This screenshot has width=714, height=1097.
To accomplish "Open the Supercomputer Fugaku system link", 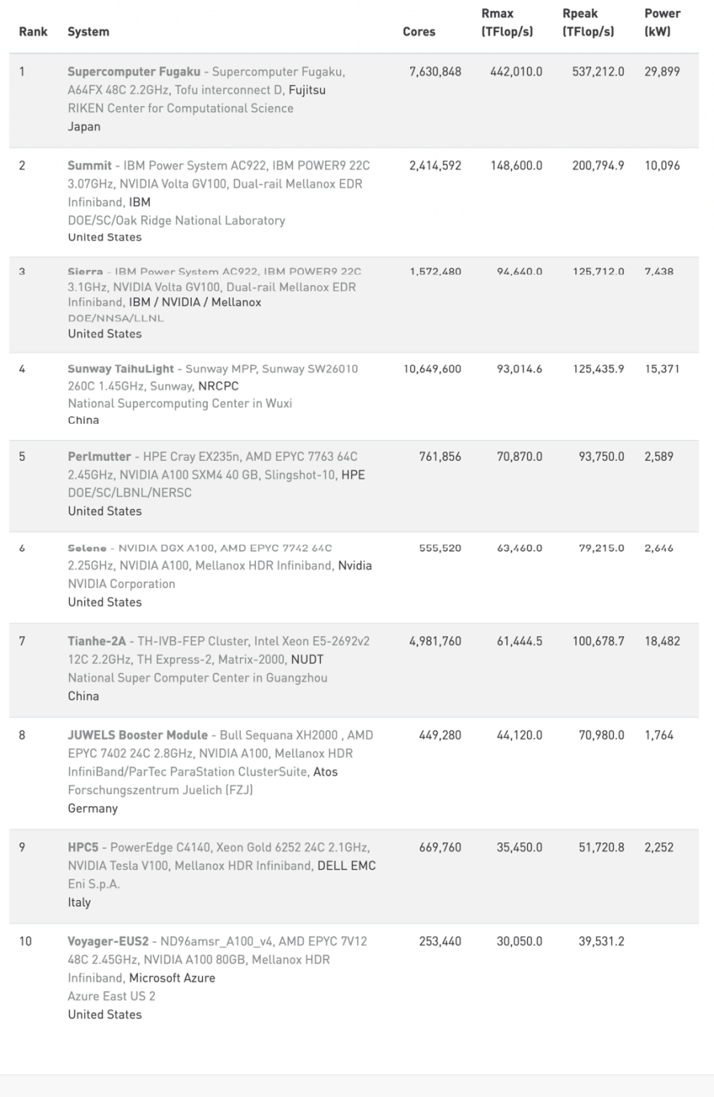I will 135,71.
